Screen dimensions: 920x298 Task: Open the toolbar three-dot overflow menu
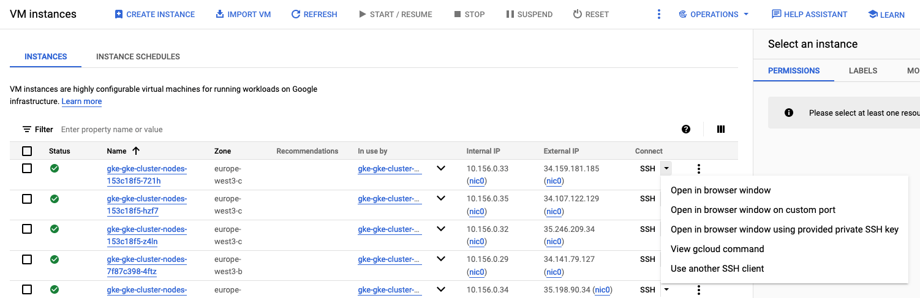(x=659, y=14)
